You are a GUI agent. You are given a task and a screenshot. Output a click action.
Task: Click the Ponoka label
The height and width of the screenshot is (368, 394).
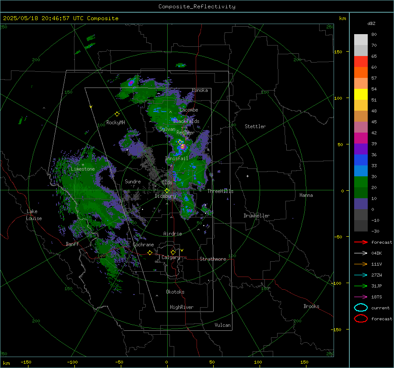pos(200,90)
